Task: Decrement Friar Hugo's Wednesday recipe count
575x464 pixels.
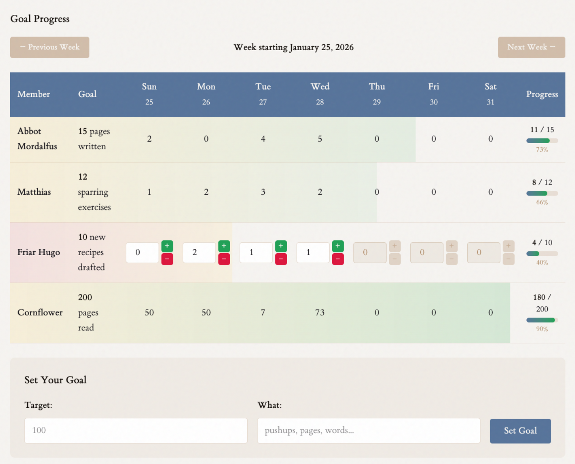Action: tap(338, 259)
